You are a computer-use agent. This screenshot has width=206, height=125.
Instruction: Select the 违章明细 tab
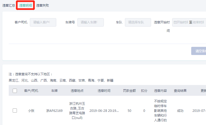pyautogui.click(x=26, y=5)
